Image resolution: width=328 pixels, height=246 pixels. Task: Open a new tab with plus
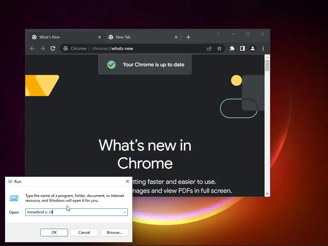188,37
